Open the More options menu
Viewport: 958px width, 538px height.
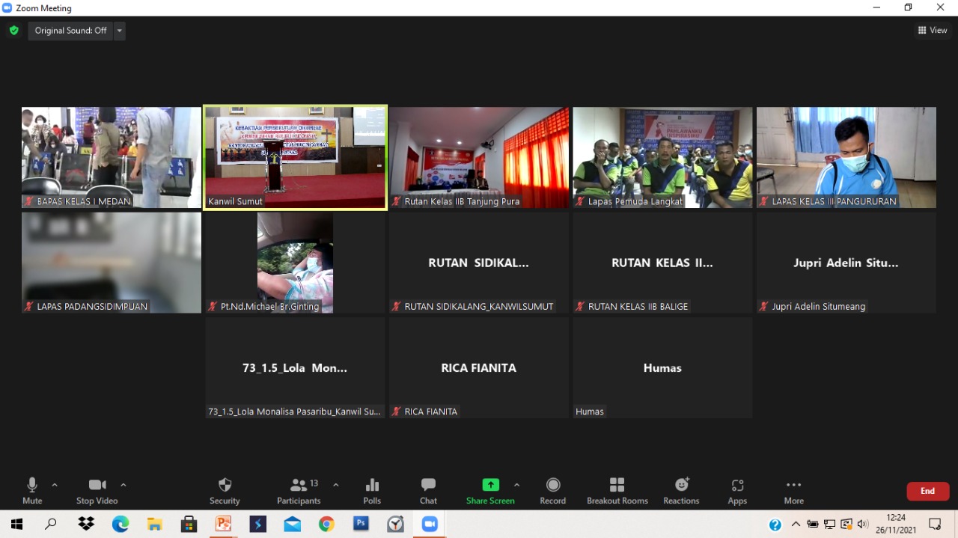793,490
